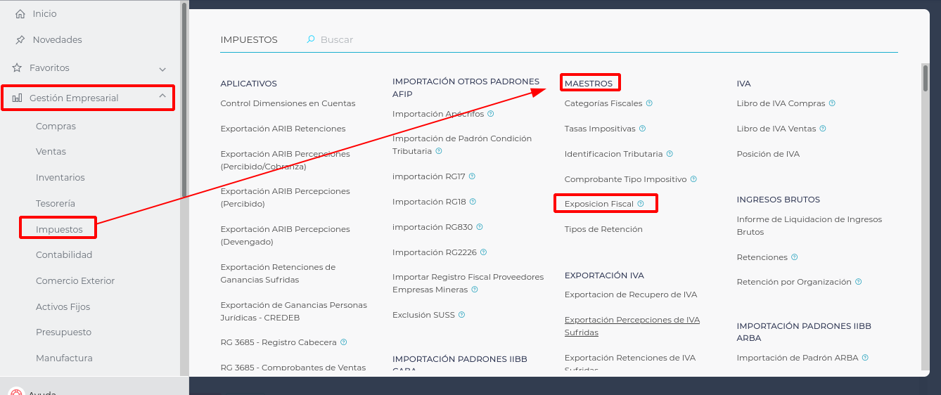Click the Novedades pin icon

20,40
